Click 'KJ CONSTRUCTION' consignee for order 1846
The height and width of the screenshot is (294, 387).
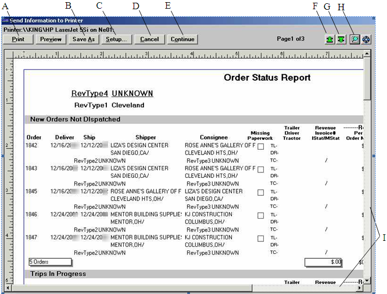pos(208,214)
